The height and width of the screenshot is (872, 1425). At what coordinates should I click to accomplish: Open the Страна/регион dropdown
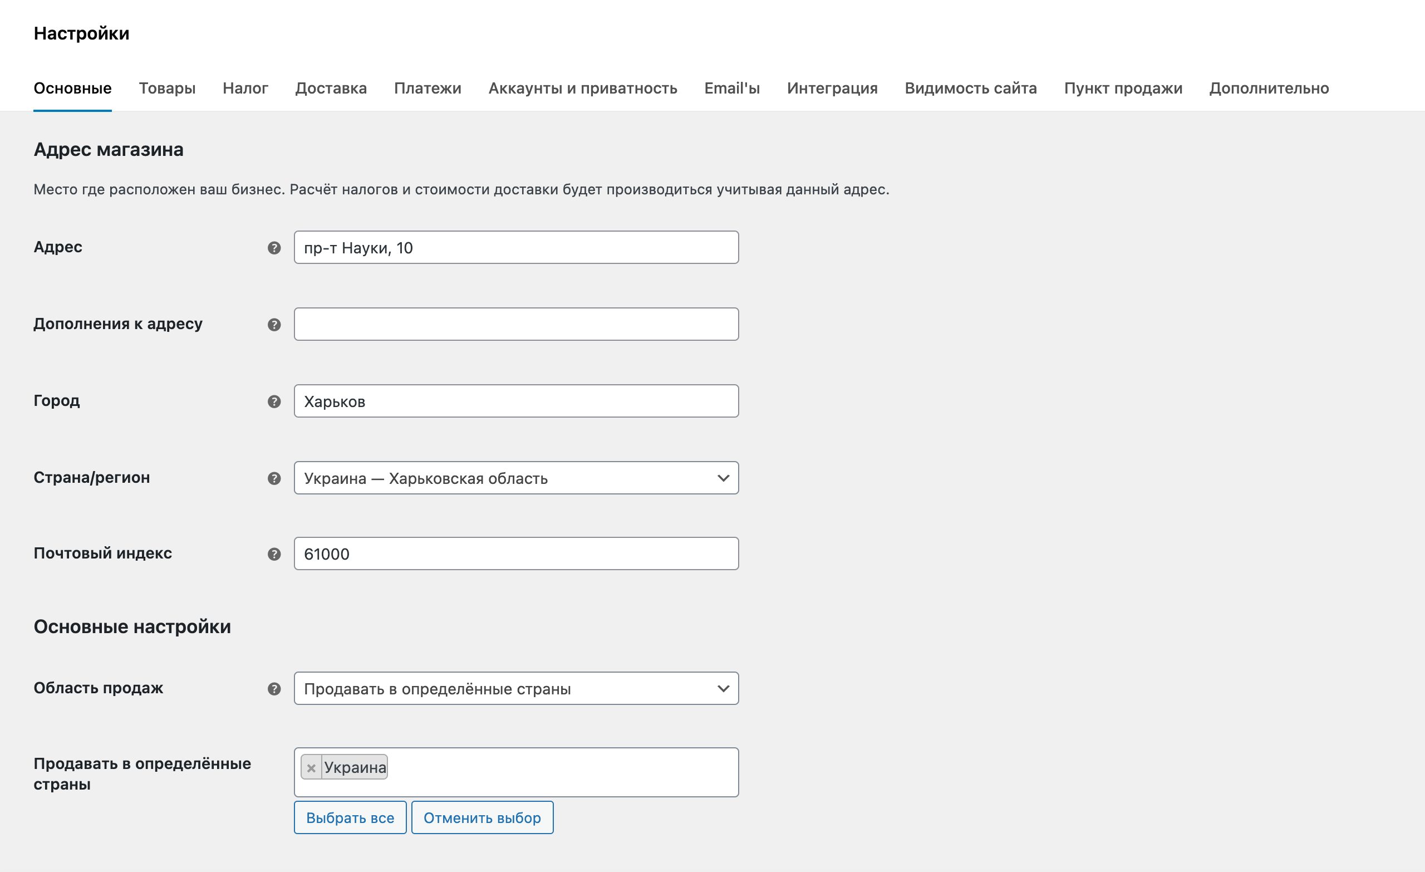click(x=517, y=477)
